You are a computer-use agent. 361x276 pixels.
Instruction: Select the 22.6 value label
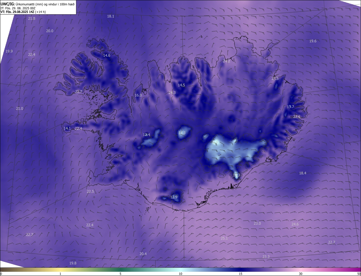[297, 117]
